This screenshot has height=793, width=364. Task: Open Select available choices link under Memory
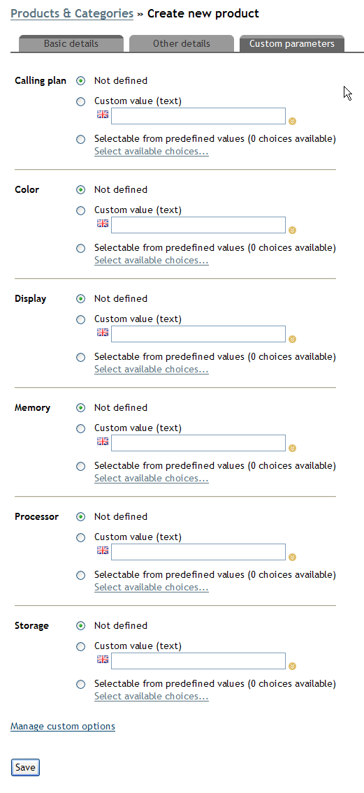point(151,479)
